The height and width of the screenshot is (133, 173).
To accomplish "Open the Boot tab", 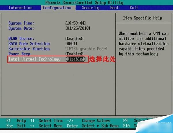I will coord(114,8).
